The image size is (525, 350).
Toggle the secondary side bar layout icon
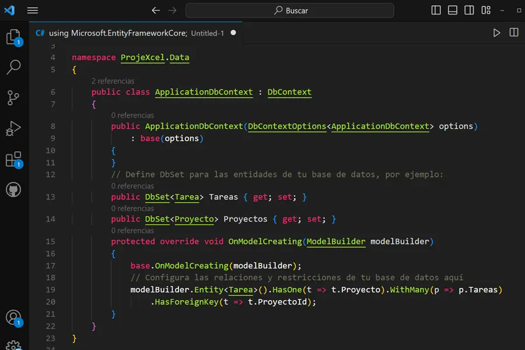[469, 10]
